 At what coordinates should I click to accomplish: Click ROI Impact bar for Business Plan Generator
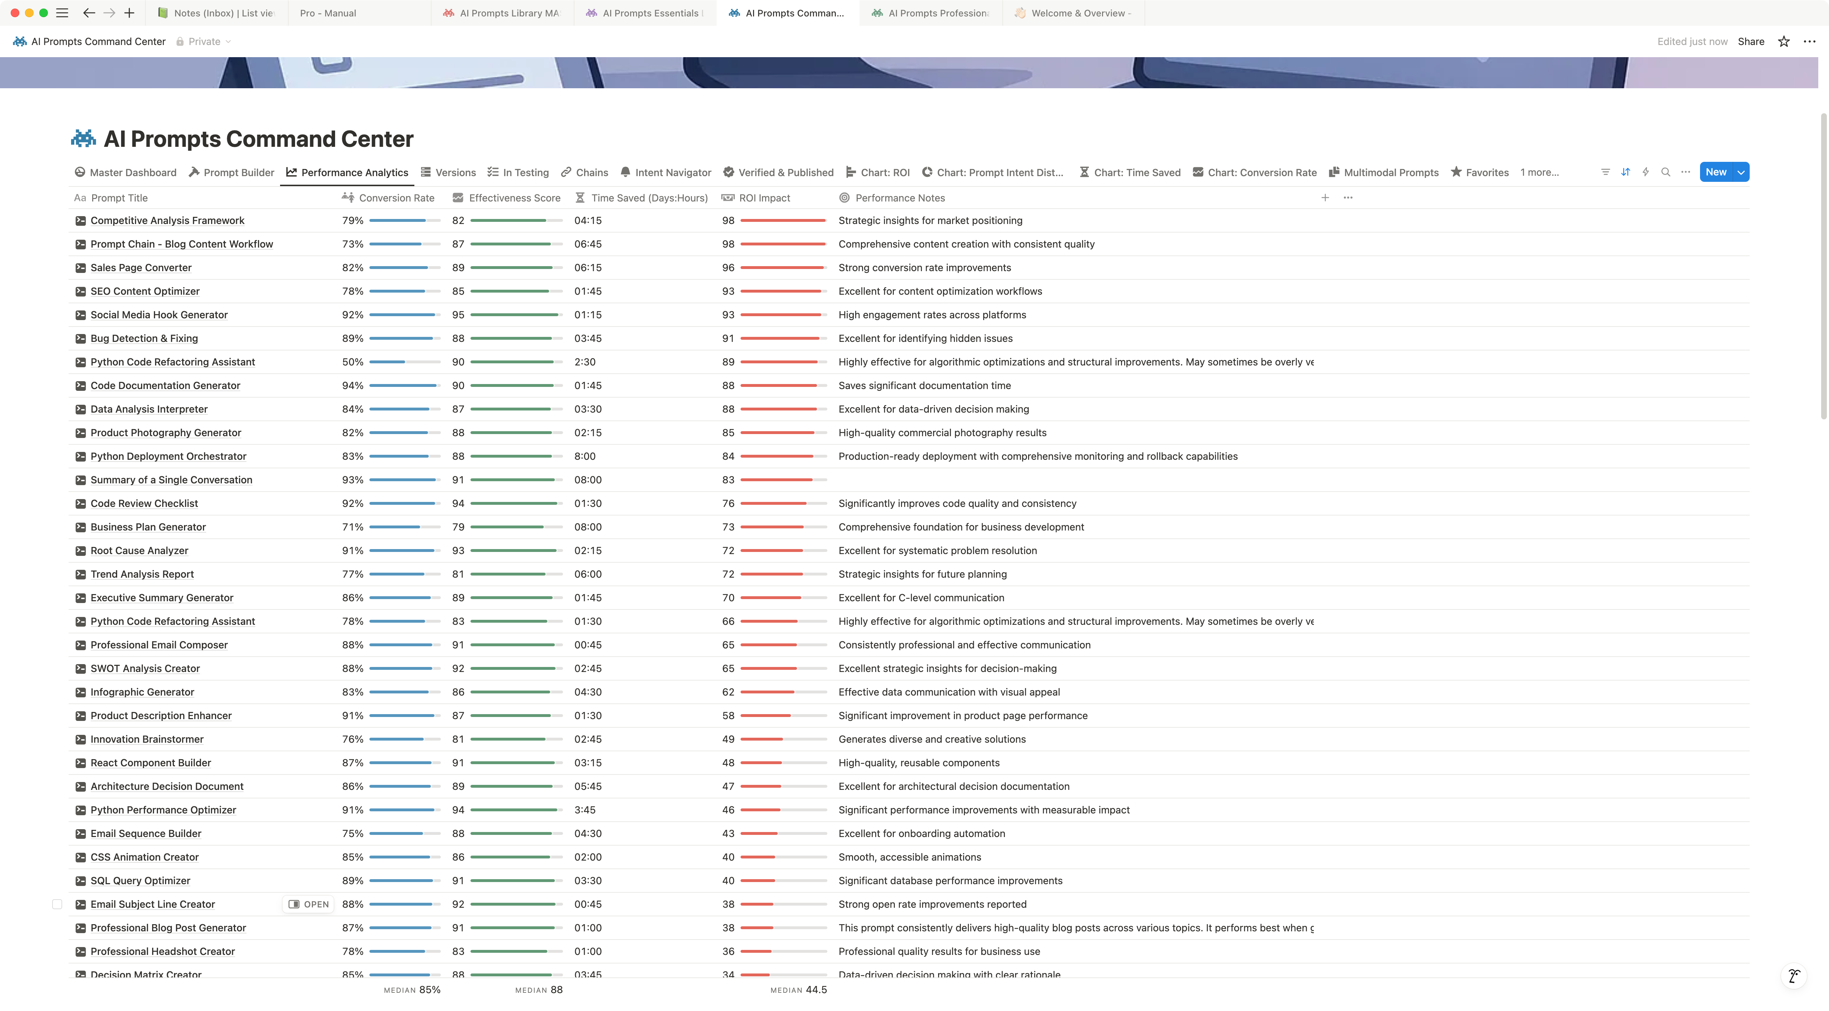coord(784,527)
